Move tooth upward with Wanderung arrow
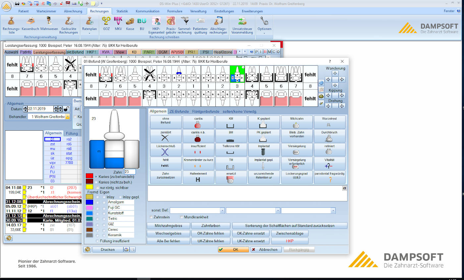Image resolution: width=464 pixels, height=280 pixels. [335, 74]
